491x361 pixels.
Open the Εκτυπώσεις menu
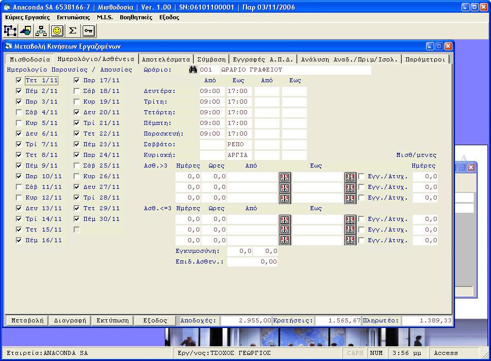(73, 17)
